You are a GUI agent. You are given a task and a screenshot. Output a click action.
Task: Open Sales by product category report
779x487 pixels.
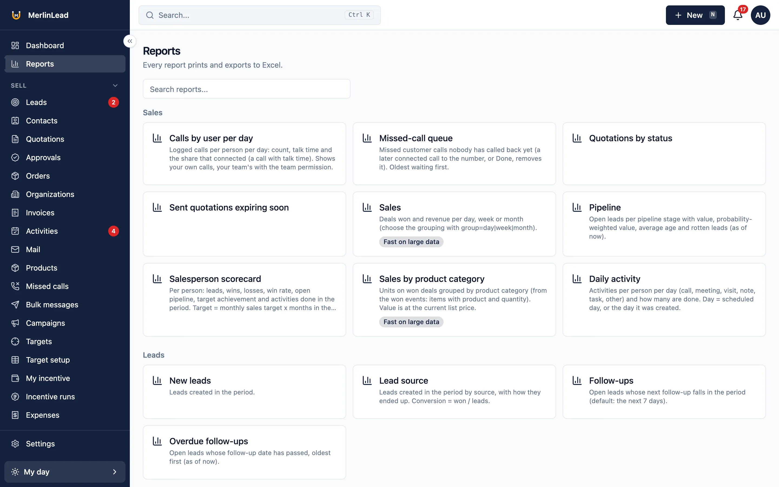click(454, 300)
